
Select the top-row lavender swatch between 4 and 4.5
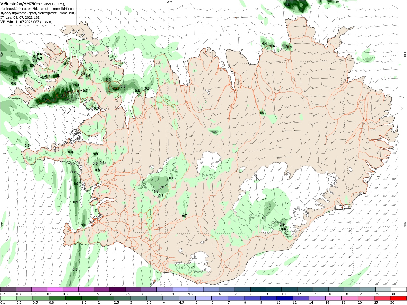tap(180, 289)
